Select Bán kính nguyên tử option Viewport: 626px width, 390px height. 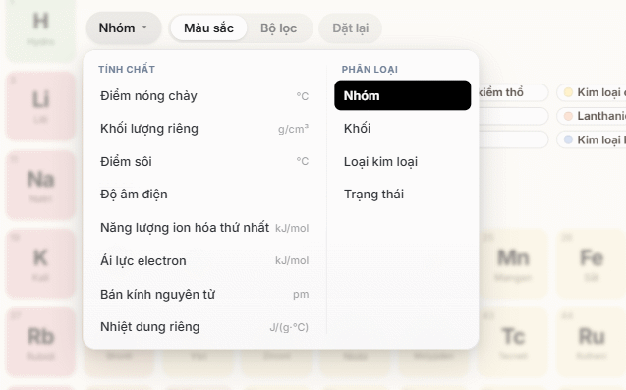tap(204, 294)
